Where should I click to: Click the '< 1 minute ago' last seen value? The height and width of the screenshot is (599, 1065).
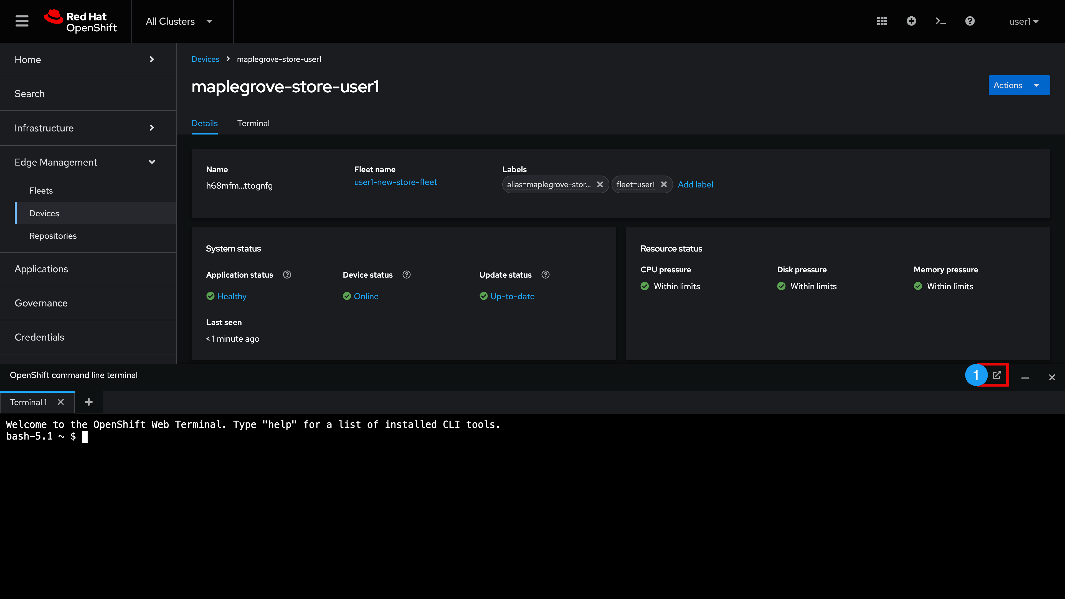pyautogui.click(x=233, y=339)
